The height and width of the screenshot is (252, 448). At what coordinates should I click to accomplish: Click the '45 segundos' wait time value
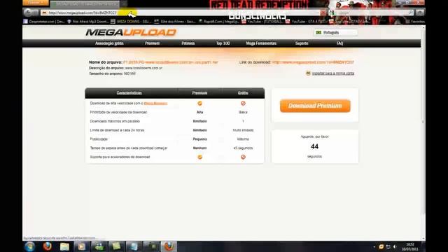pyautogui.click(x=243, y=148)
